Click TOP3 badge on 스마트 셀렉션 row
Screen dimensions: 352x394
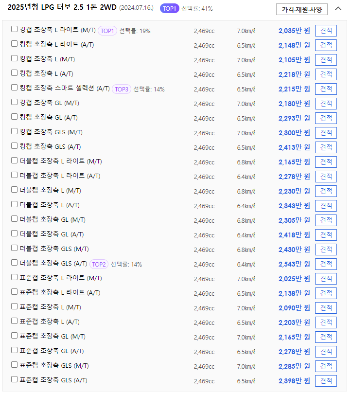coord(121,89)
